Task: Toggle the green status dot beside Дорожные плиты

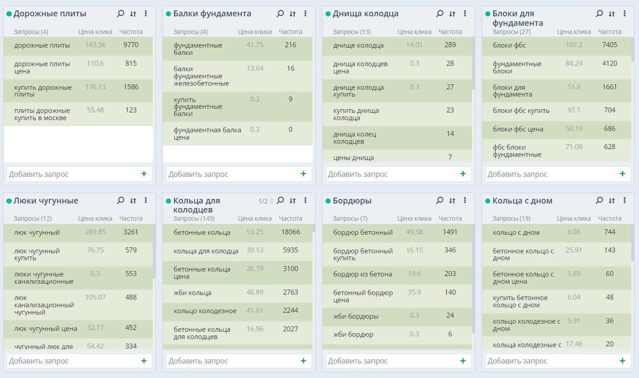Action: pyautogui.click(x=9, y=14)
